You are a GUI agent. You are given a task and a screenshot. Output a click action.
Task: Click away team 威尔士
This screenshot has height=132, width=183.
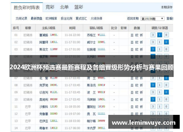[x=91, y=42]
